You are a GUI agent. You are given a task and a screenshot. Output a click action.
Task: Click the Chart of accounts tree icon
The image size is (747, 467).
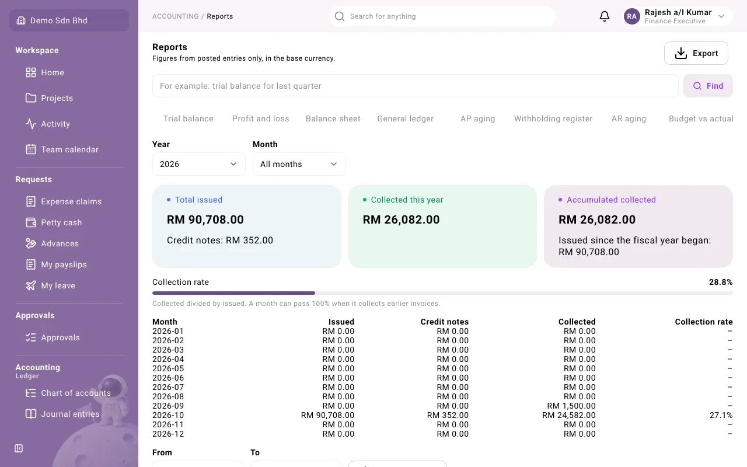tap(31, 393)
